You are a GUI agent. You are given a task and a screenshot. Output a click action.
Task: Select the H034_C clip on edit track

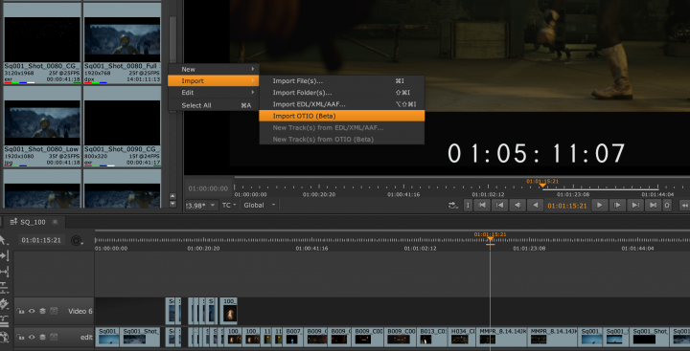coord(462,337)
